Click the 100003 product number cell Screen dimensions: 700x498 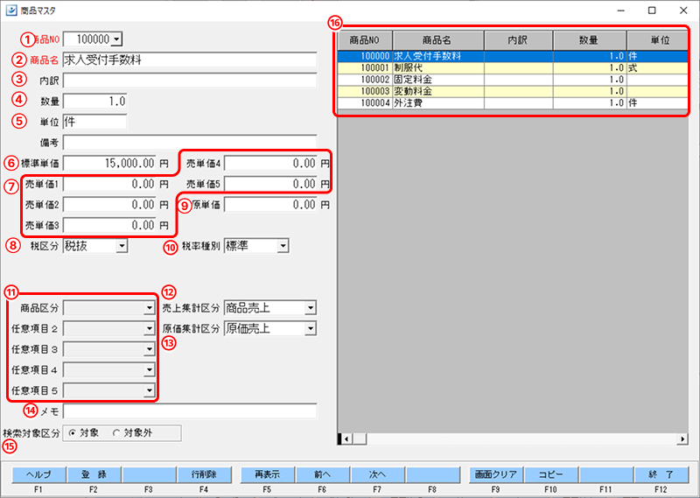[365, 91]
